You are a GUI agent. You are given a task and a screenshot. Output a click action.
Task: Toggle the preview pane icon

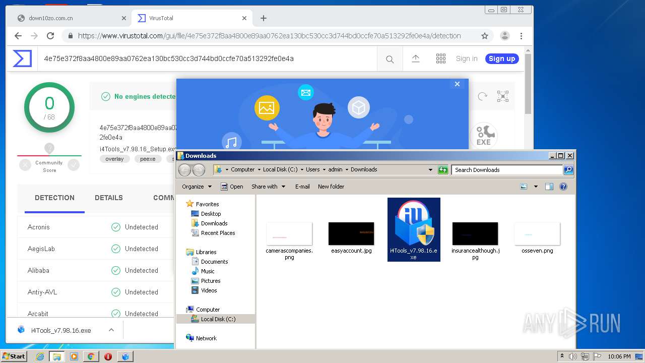549,187
